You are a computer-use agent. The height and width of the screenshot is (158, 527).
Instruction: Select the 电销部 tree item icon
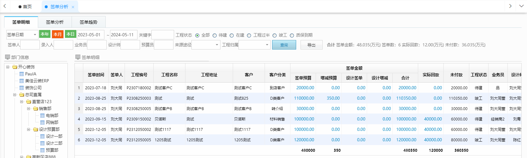[43, 115]
